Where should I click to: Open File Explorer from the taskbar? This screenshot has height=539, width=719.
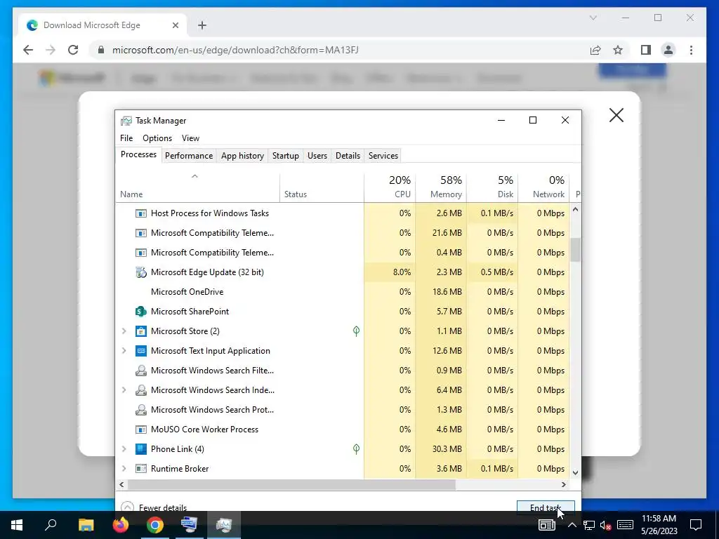point(86,525)
